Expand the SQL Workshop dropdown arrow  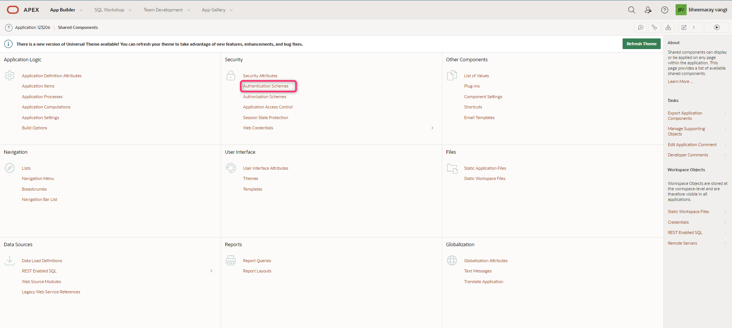(x=130, y=10)
